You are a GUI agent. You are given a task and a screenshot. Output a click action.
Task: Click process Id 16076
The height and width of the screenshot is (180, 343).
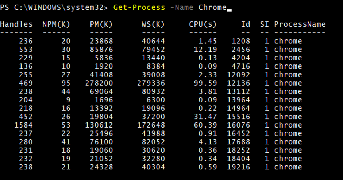point(238,125)
